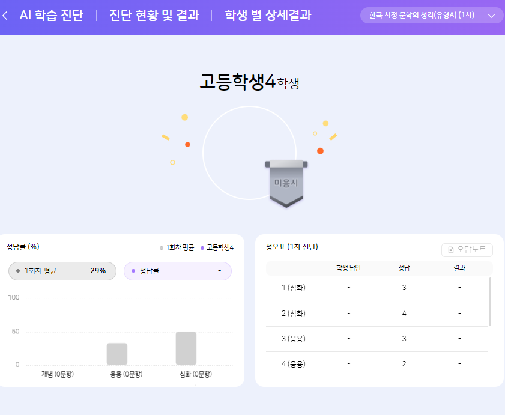Click the document icon on 오답노트
This screenshot has height=415, width=505.
pos(451,250)
